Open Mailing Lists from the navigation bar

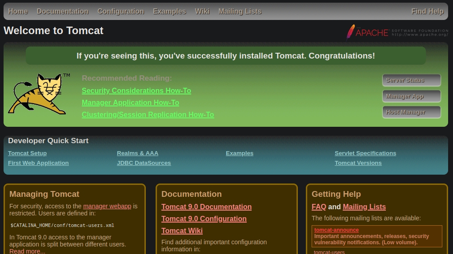click(240, 12)
